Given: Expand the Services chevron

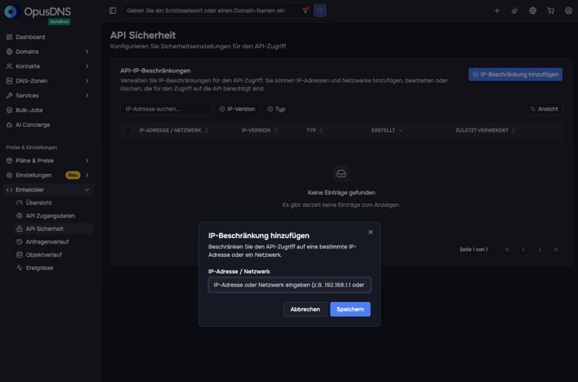Looking at the screenshot, I should pos(87,96).
